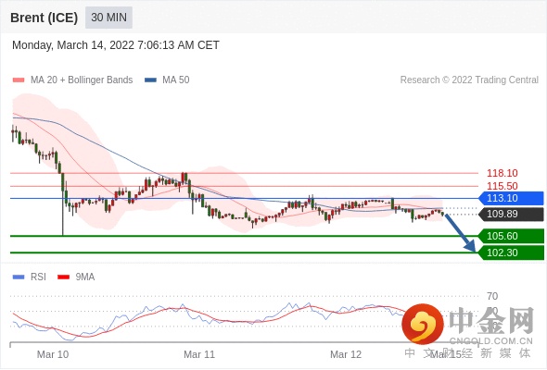Select the 113.10 blue pivot price tag
This screenshot has height=370, width=547.
[x=511, y=198]
